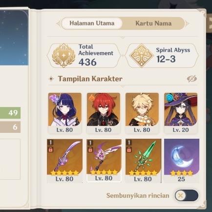This screenshot has height=212, width=212.
Task: Switch to the Kartu Nama tab
Action: (x=153, y=23)
